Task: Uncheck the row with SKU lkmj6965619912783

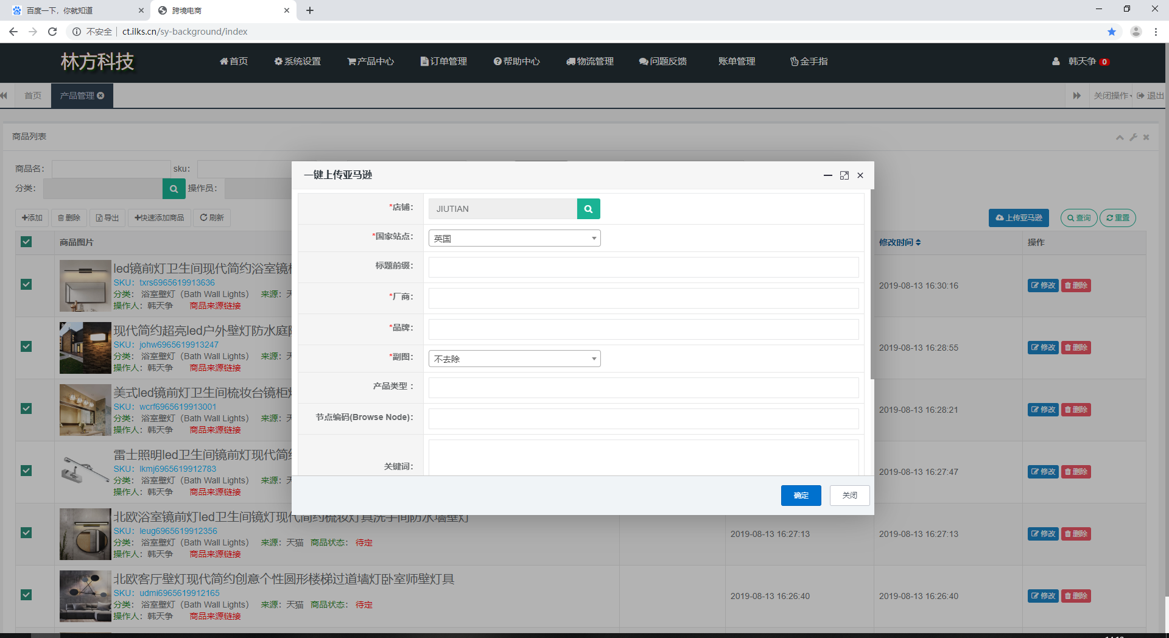Action: 26,471
